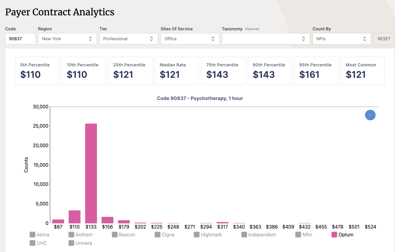The image size is (395, 252).
Task: Open the Count By NPIs dropdown
Action: point(341,39)
